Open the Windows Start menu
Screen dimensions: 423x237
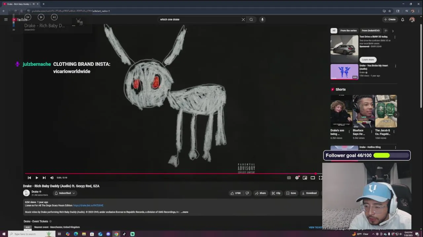click(x=4, y=234)
